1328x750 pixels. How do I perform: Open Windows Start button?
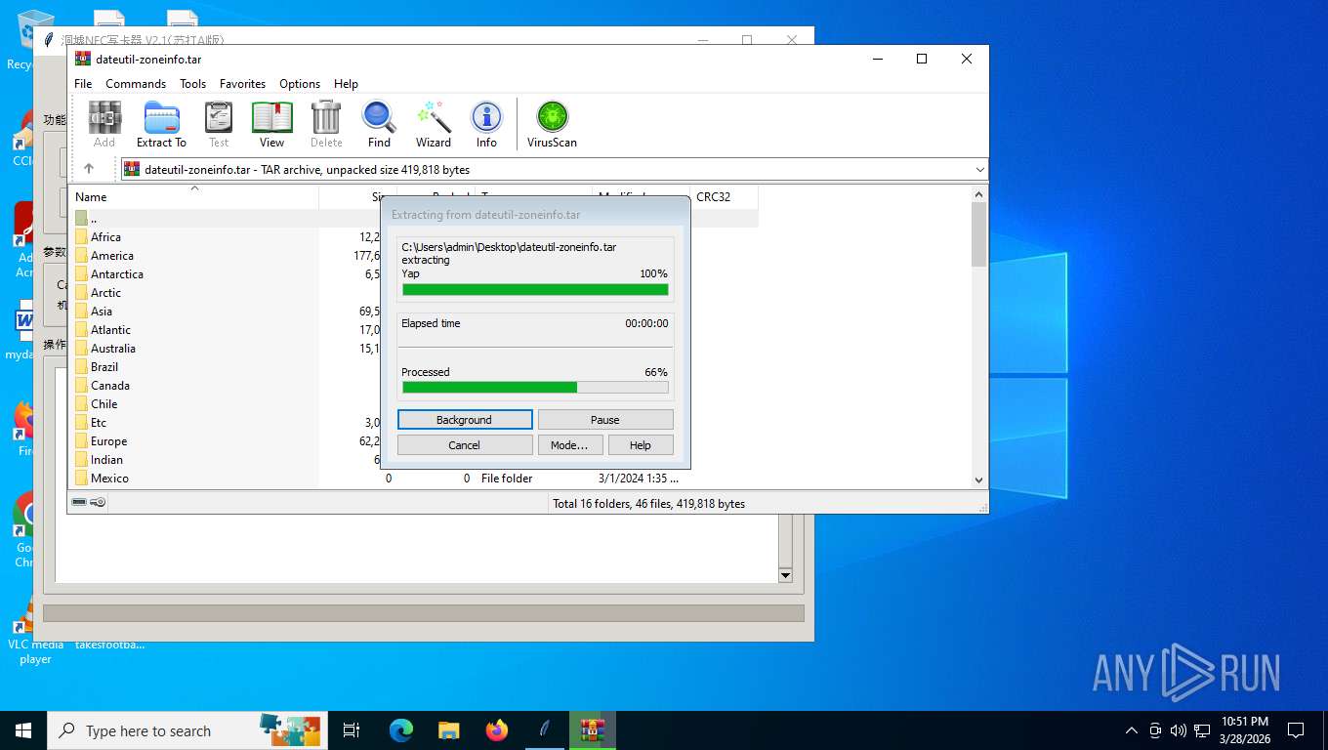point(23,730)
